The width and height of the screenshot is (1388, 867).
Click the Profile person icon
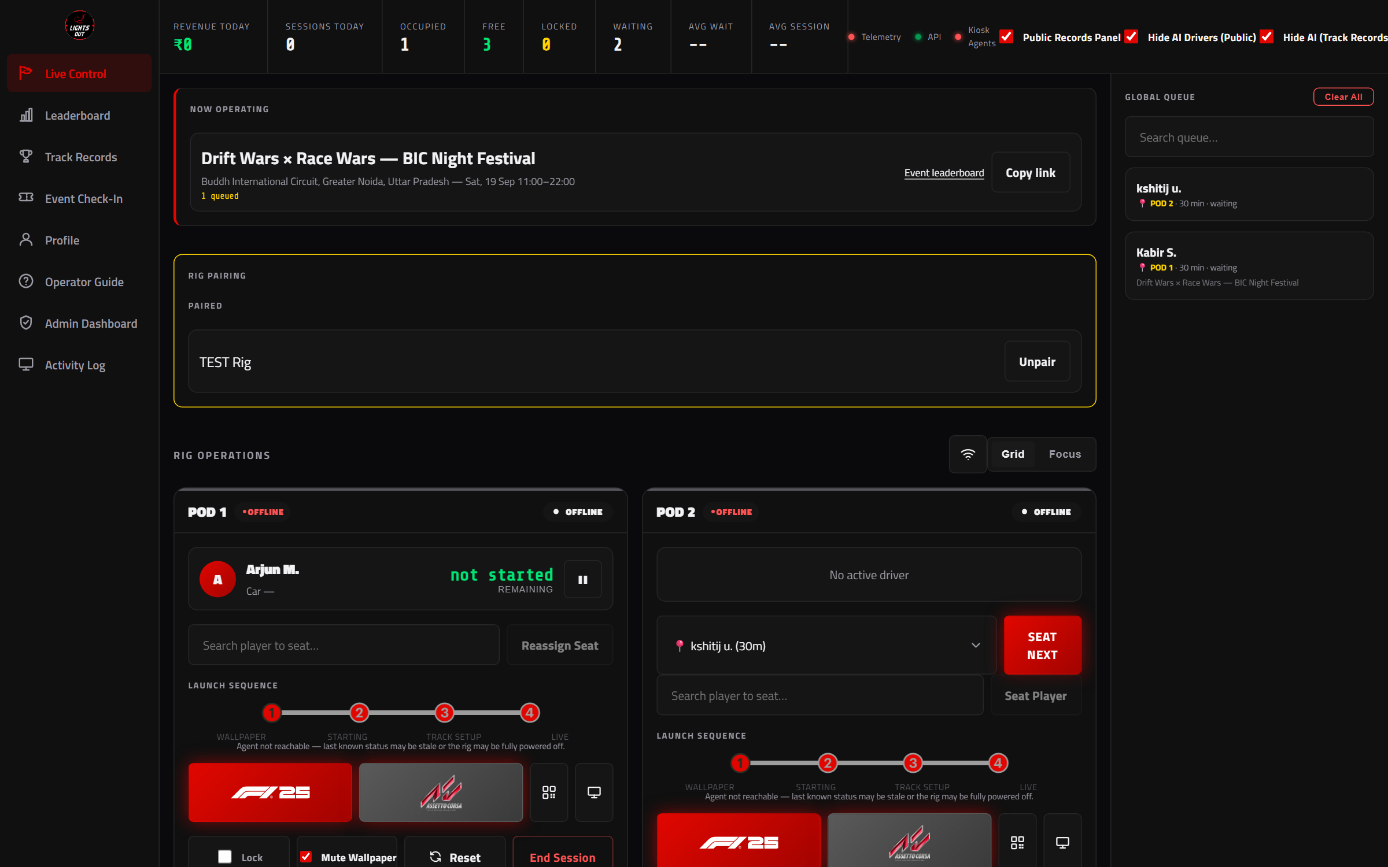(26, 240)
